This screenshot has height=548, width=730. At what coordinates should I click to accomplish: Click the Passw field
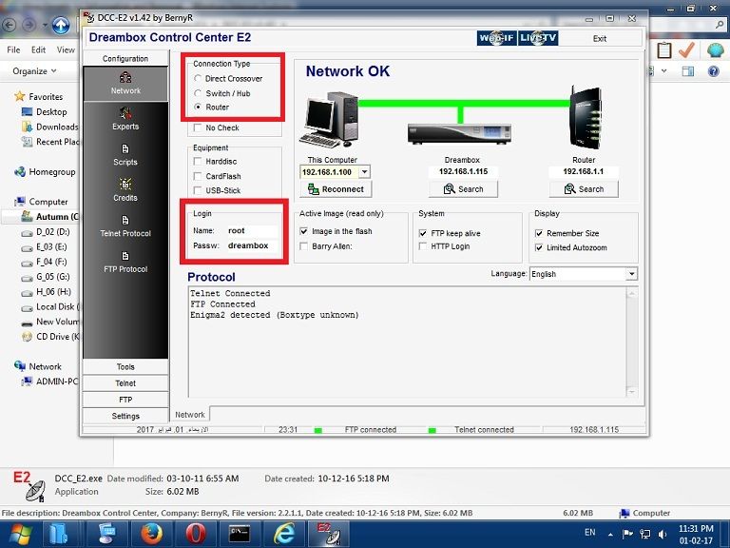point(252,245)
